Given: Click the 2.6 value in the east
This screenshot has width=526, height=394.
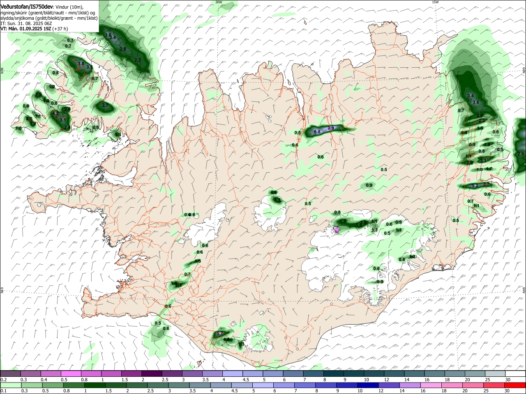Looking at the screenshot, I should (470, 163).
